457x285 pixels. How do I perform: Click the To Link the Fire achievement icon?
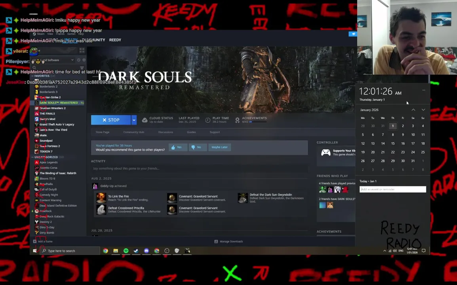point(101,198)
